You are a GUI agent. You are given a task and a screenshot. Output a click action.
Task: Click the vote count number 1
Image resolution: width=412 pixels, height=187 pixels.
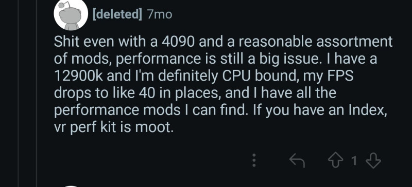click(x=354, y=160)
